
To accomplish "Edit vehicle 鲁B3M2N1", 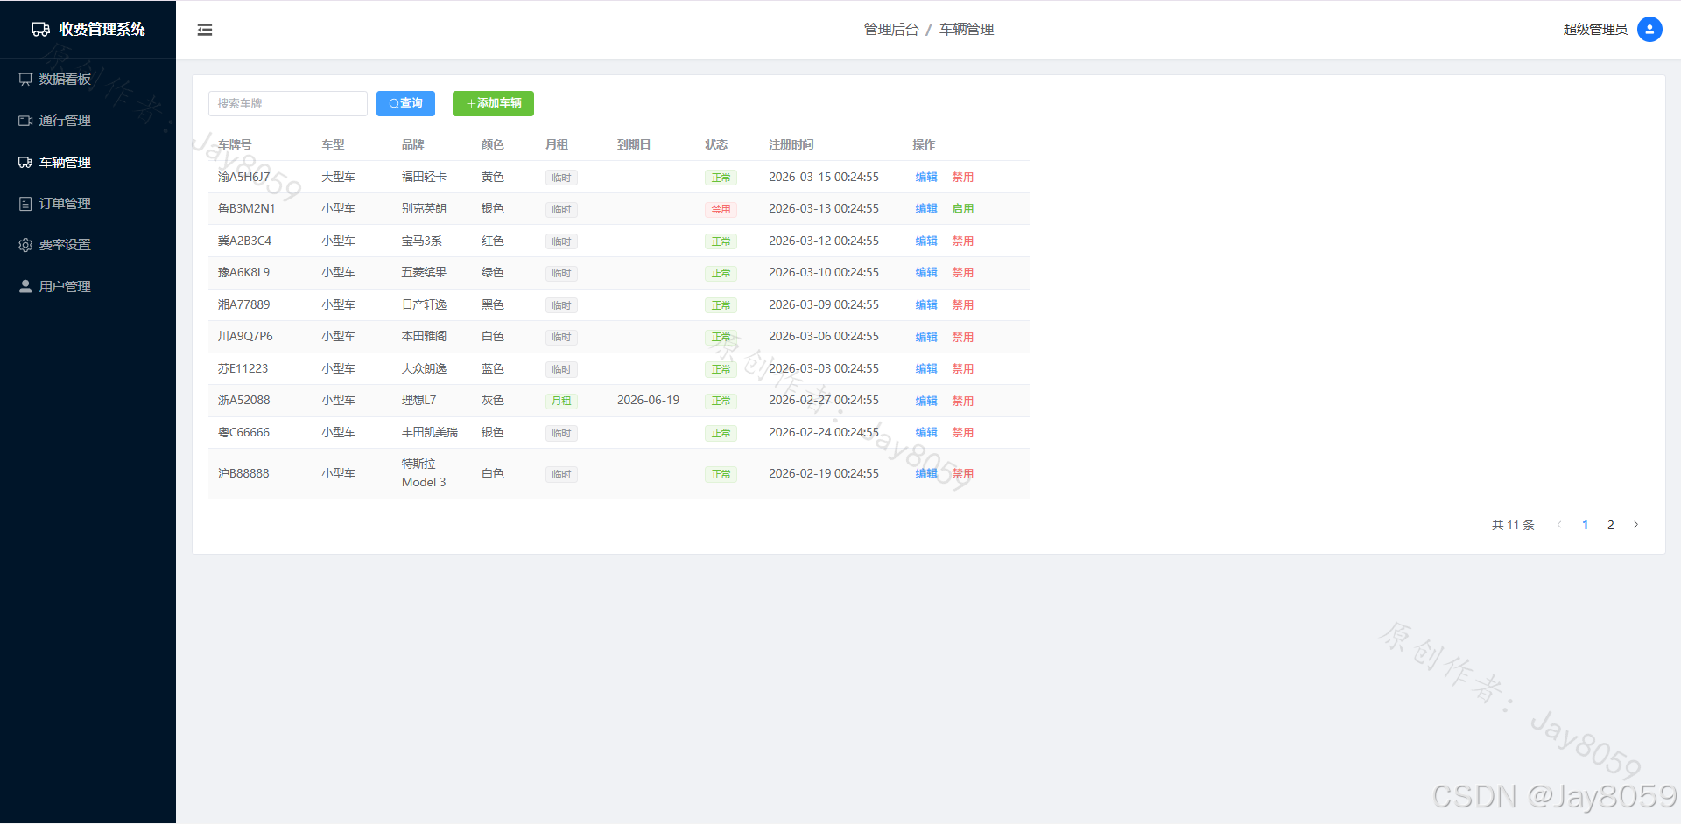I will (926, 209).
